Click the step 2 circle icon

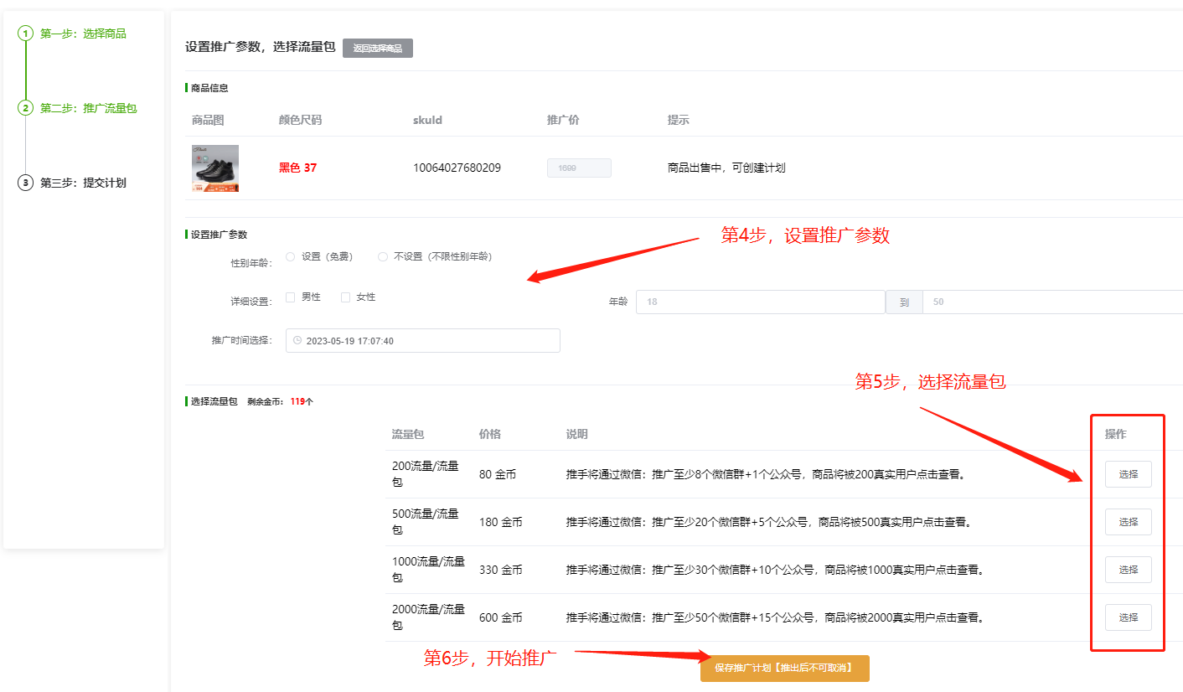[x=26, y=108]
